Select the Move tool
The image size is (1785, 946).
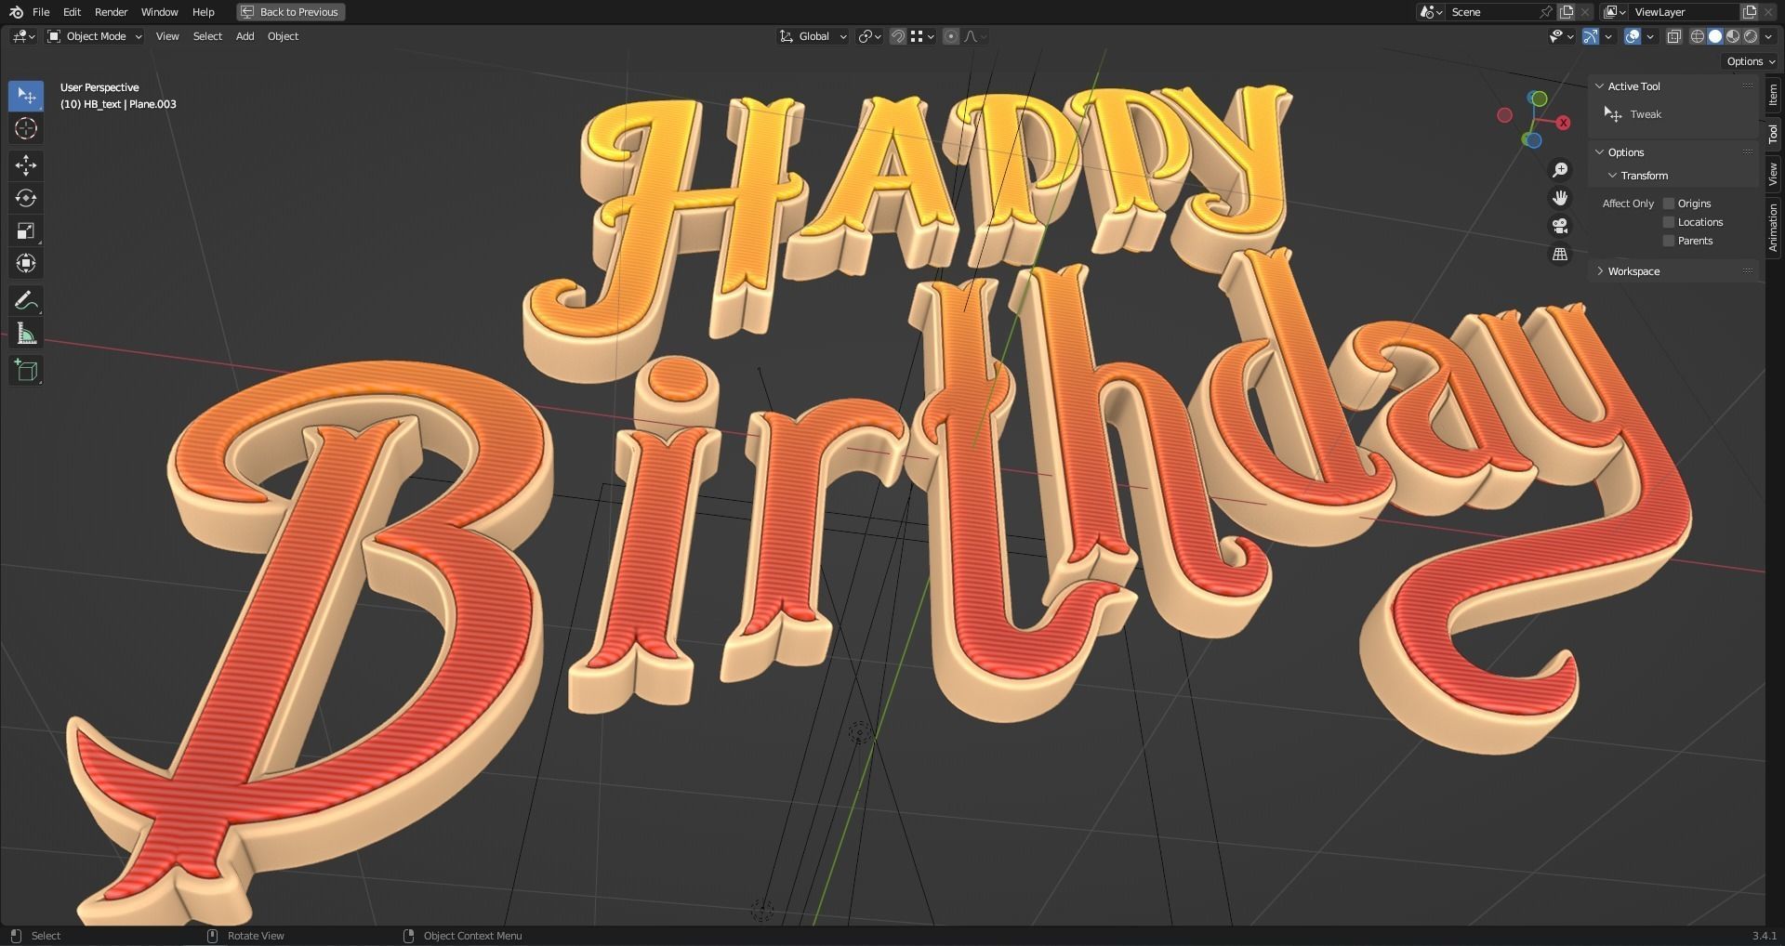(26, 165)
